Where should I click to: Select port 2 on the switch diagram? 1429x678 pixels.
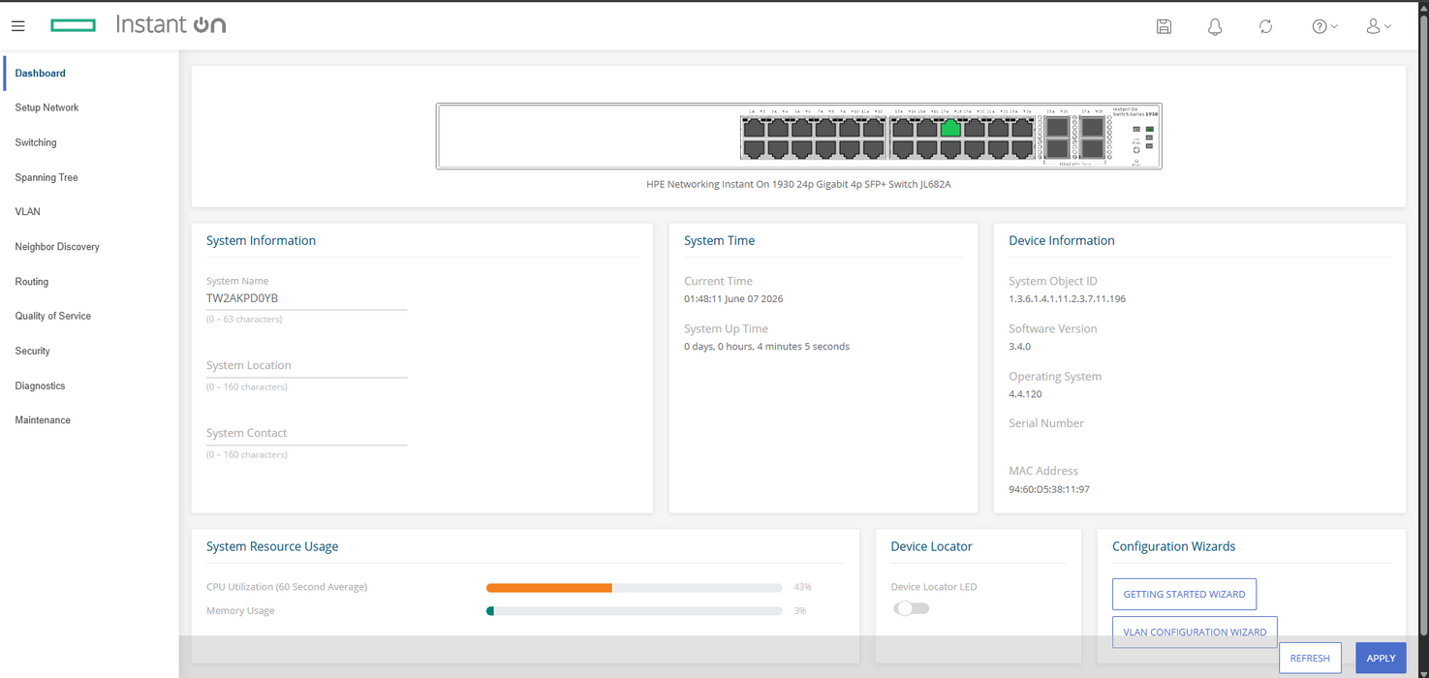click(754, 149)
